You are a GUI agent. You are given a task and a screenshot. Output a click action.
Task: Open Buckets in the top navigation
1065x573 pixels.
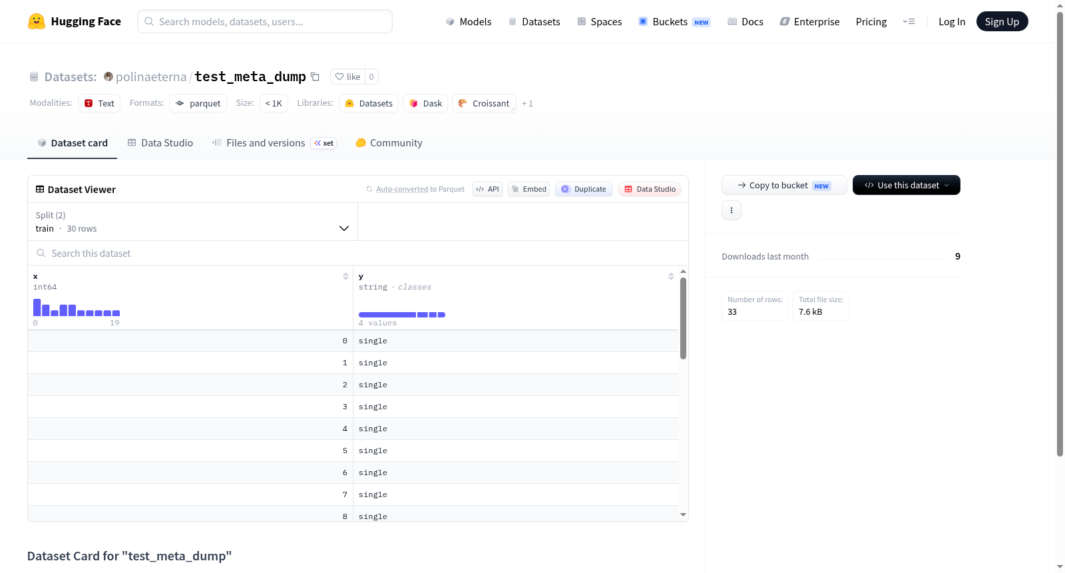point(674,21)
